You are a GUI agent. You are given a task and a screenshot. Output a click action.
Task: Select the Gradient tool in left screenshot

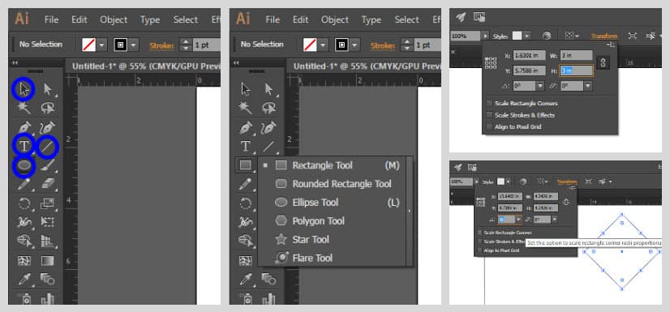pyautogui.click(x=48, y=260)
